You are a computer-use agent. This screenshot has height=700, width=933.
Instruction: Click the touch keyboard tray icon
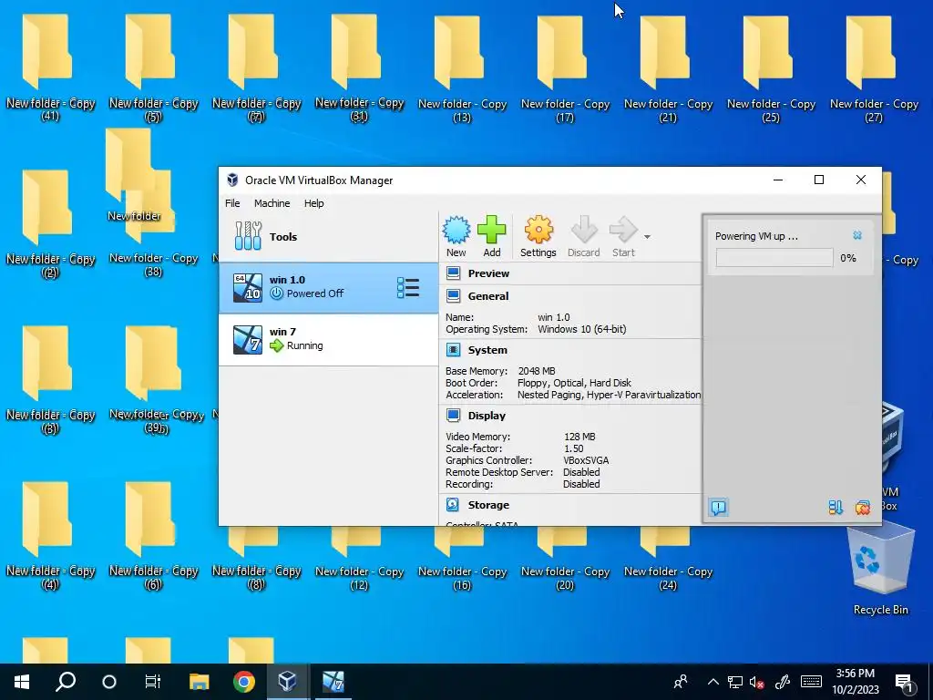(x=811, y=682)
